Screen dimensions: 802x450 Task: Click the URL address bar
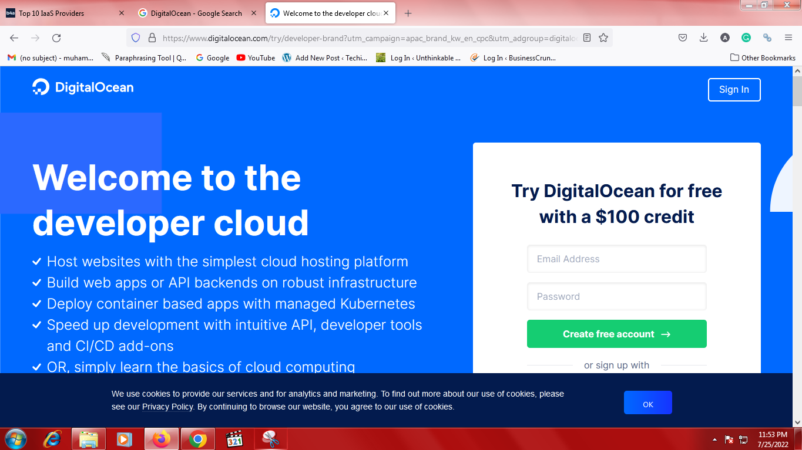370,38
